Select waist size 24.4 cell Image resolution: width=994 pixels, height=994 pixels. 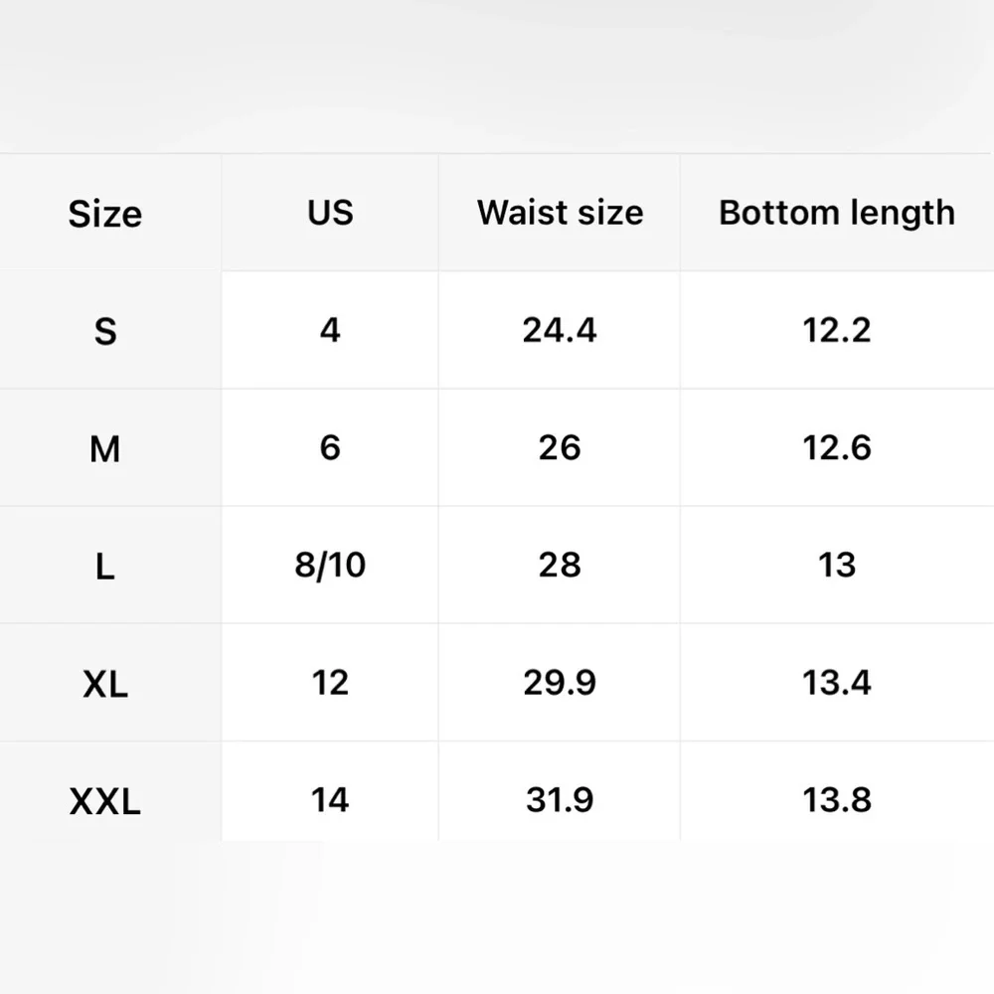click(560, 330)
